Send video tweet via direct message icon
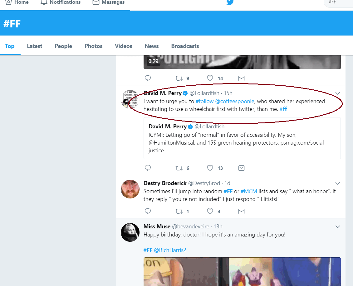 pyautogui.click(x=241, y=78)
